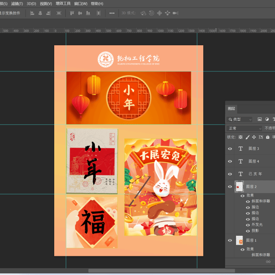The height and width of the screenshot is (275, 275).
Task: Click the lock all padlock icon
Action: 267,137
